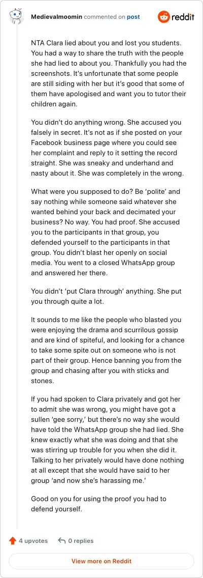
Task: Click the paragraph about "put Clara through"
Action: click(106, 296)
